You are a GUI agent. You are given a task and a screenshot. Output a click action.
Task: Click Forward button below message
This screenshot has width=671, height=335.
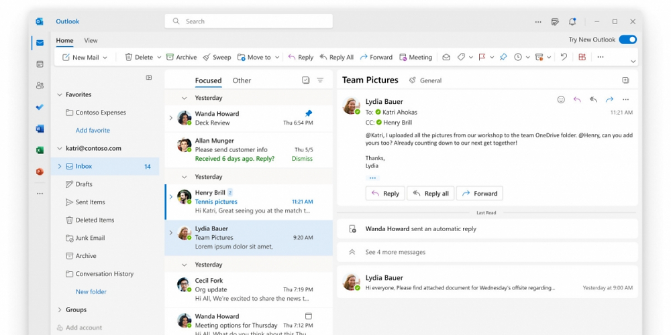pos(480,194)
